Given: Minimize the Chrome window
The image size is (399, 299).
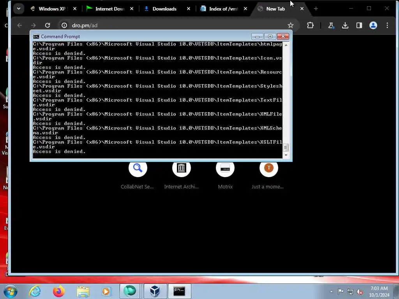Looking at the screenshot, I should pyautogui.click(x=351, y=9).
